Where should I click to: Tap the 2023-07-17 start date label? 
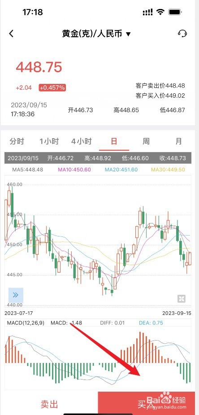(x=19, y=313)
